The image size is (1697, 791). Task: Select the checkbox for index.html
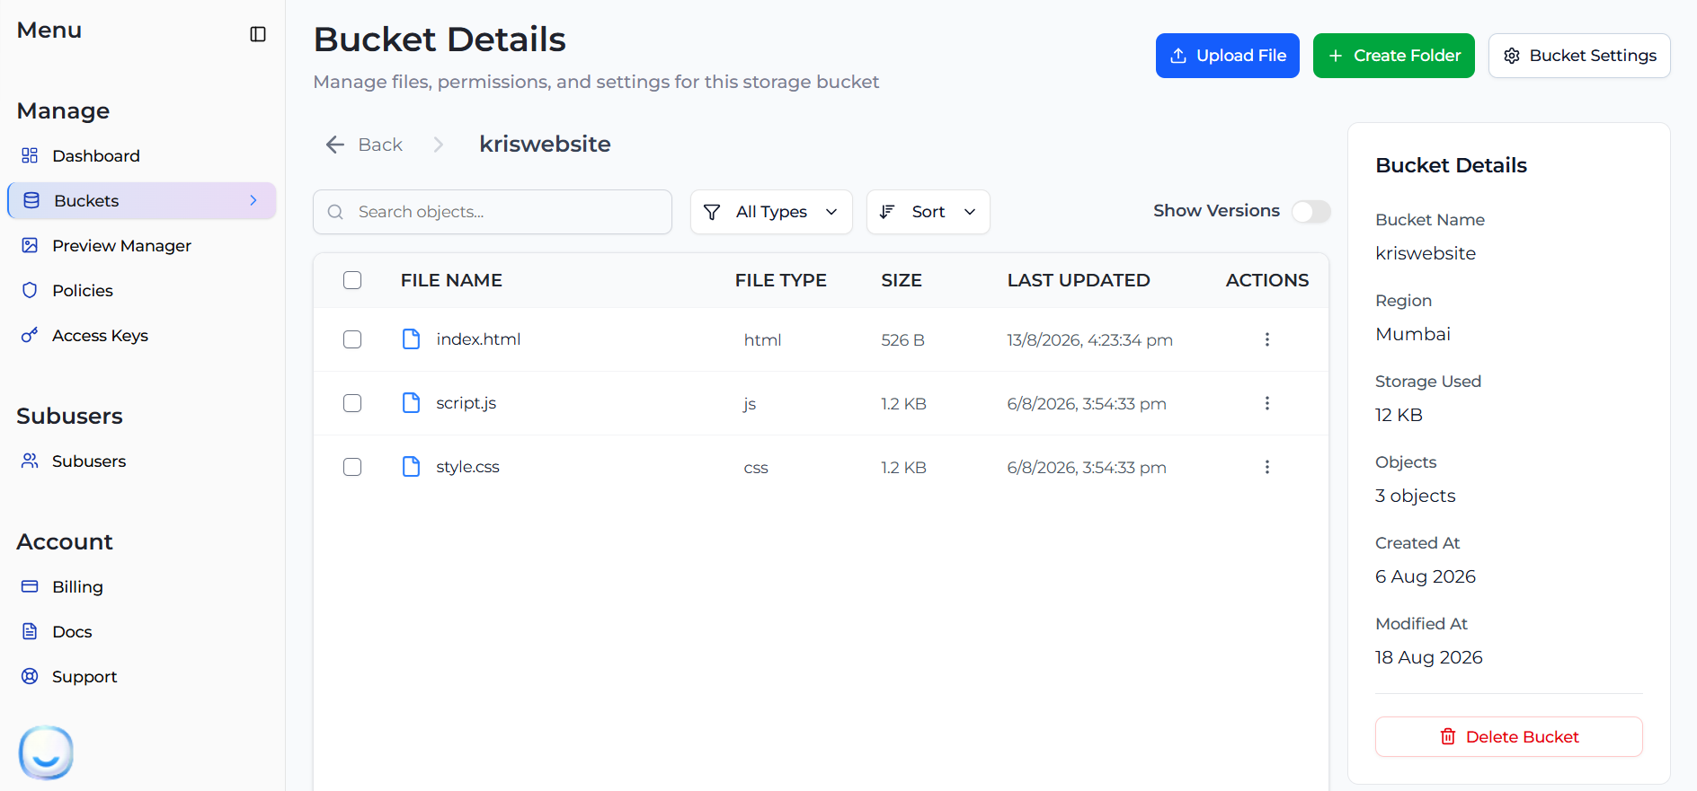point(352,339)
